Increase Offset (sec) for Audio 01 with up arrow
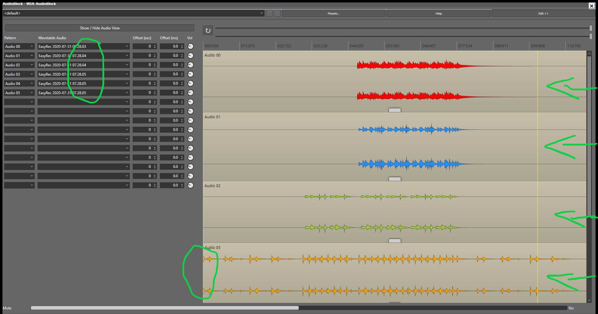 point(154,54)
